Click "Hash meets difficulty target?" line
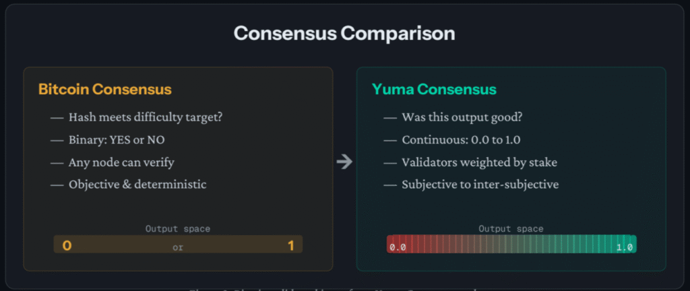The width and height of the screenshot is (690, 291). click(x=146, y=117)
